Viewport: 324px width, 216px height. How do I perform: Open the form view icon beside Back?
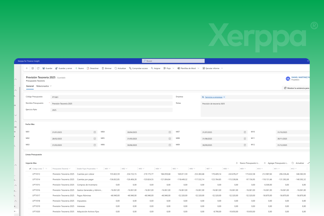(33, 68)
